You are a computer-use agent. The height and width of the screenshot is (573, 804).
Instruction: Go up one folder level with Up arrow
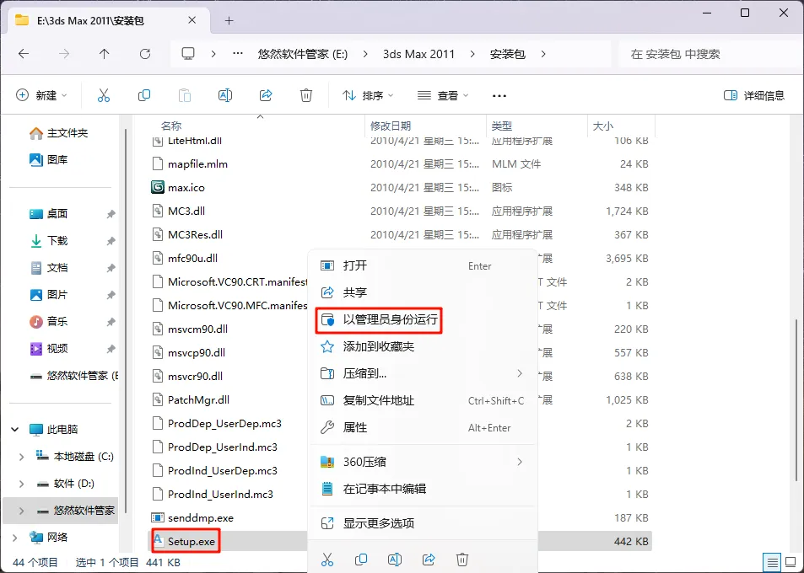[104, 54]
